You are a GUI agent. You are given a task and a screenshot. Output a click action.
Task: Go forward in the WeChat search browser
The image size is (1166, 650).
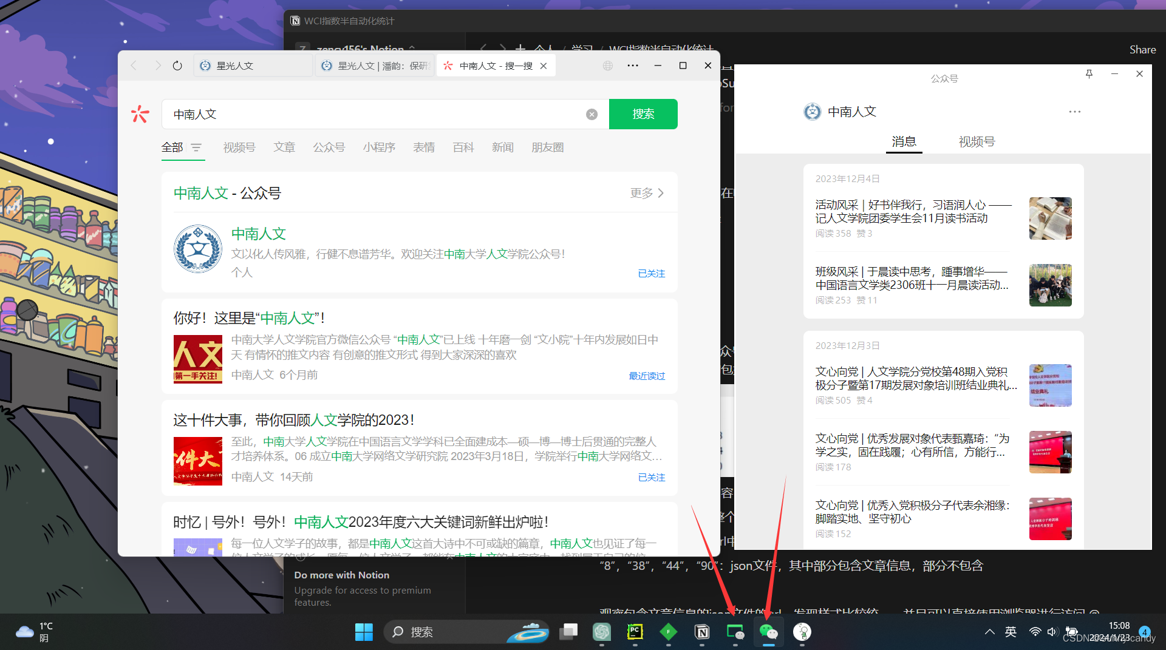tap(157, 66)
